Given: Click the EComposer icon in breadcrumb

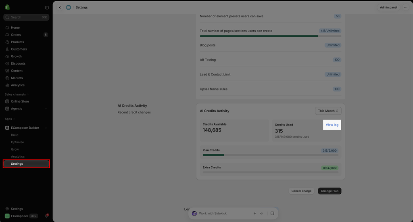Looking at the screenshot, I should [69, 7].
